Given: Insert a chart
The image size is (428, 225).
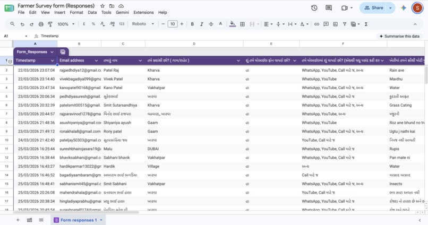Looking at the screenshot, I should [x=335, y=24].
